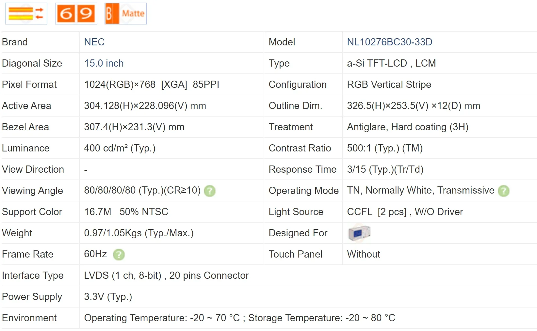Image resolution: width=537 pixels, height=331 pixels.
Task: Click the orange 6/9 icon
Action: pyautogui.click(x=76, y=14)
